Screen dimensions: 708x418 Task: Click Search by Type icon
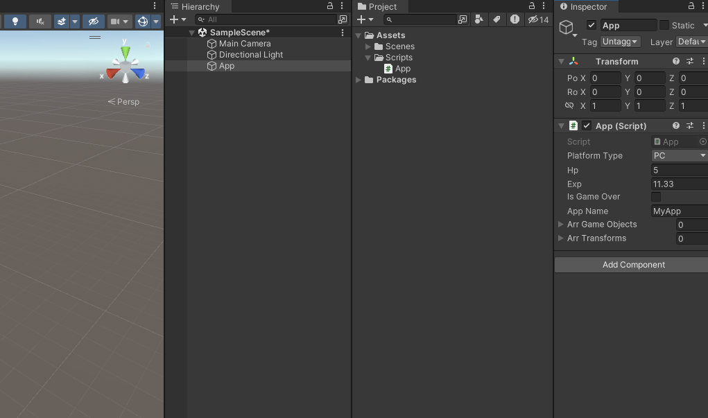click(479, 19)
